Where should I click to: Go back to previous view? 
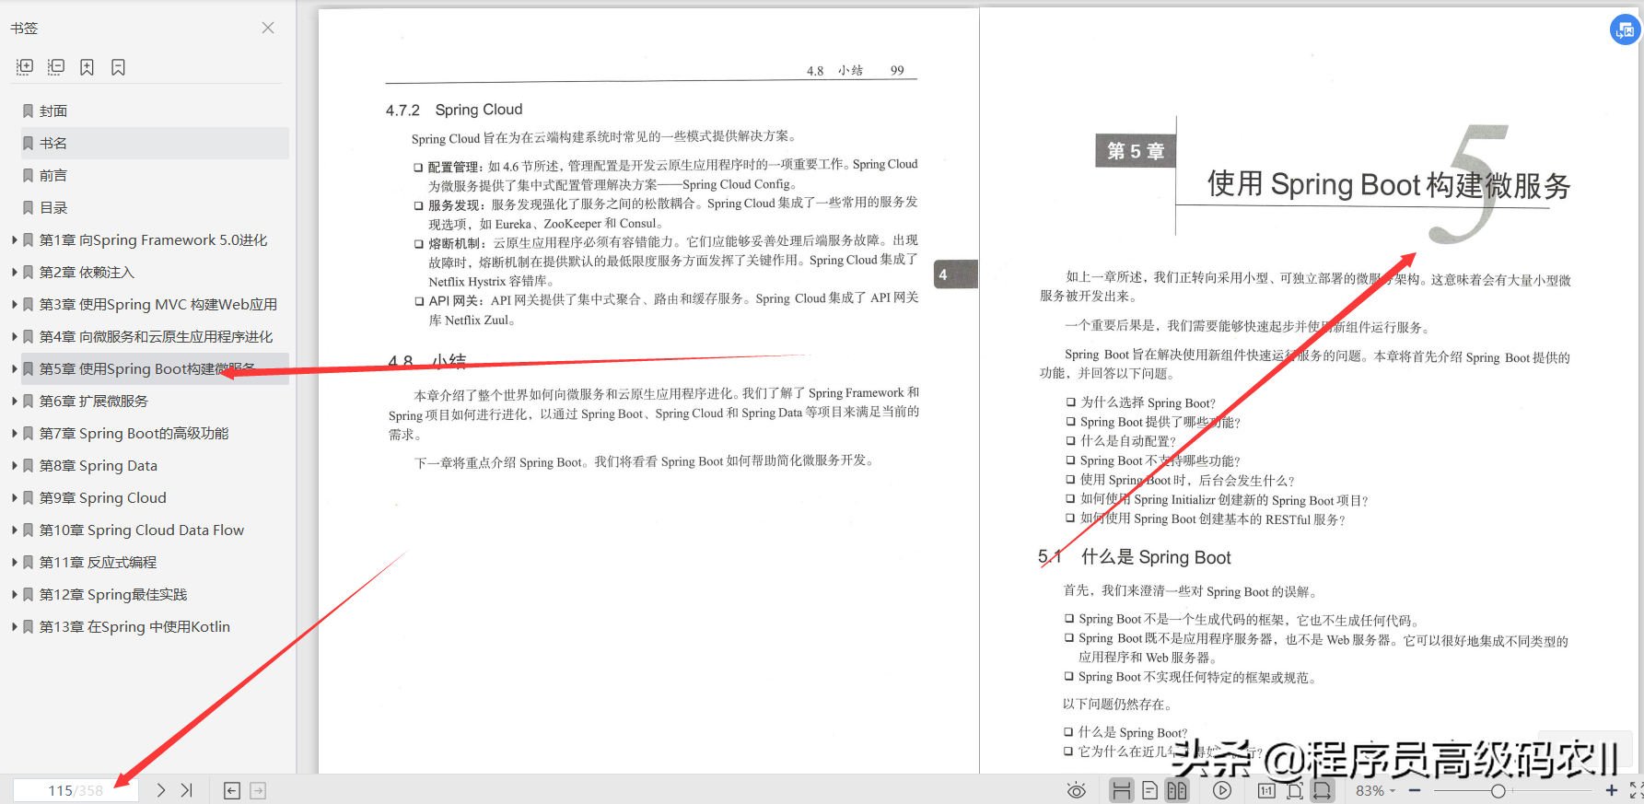[x=232, y=790]
